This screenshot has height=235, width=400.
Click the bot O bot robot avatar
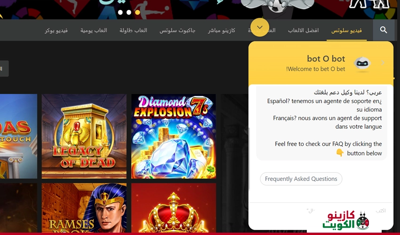point(362,63)
